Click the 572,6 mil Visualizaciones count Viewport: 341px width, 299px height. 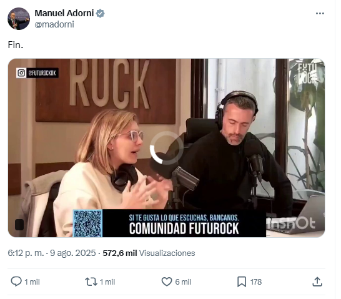(x=149, y=253)
